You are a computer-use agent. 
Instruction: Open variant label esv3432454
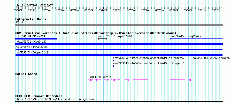point(211,58)
